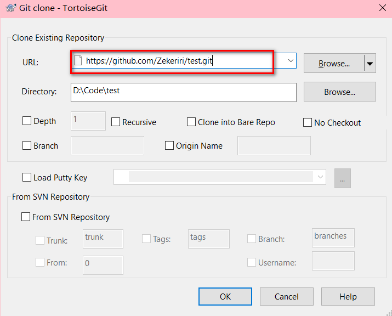Toggle the Trunk checkbox
The width and height of the screenshot is (392, 316).
[40, 240]
